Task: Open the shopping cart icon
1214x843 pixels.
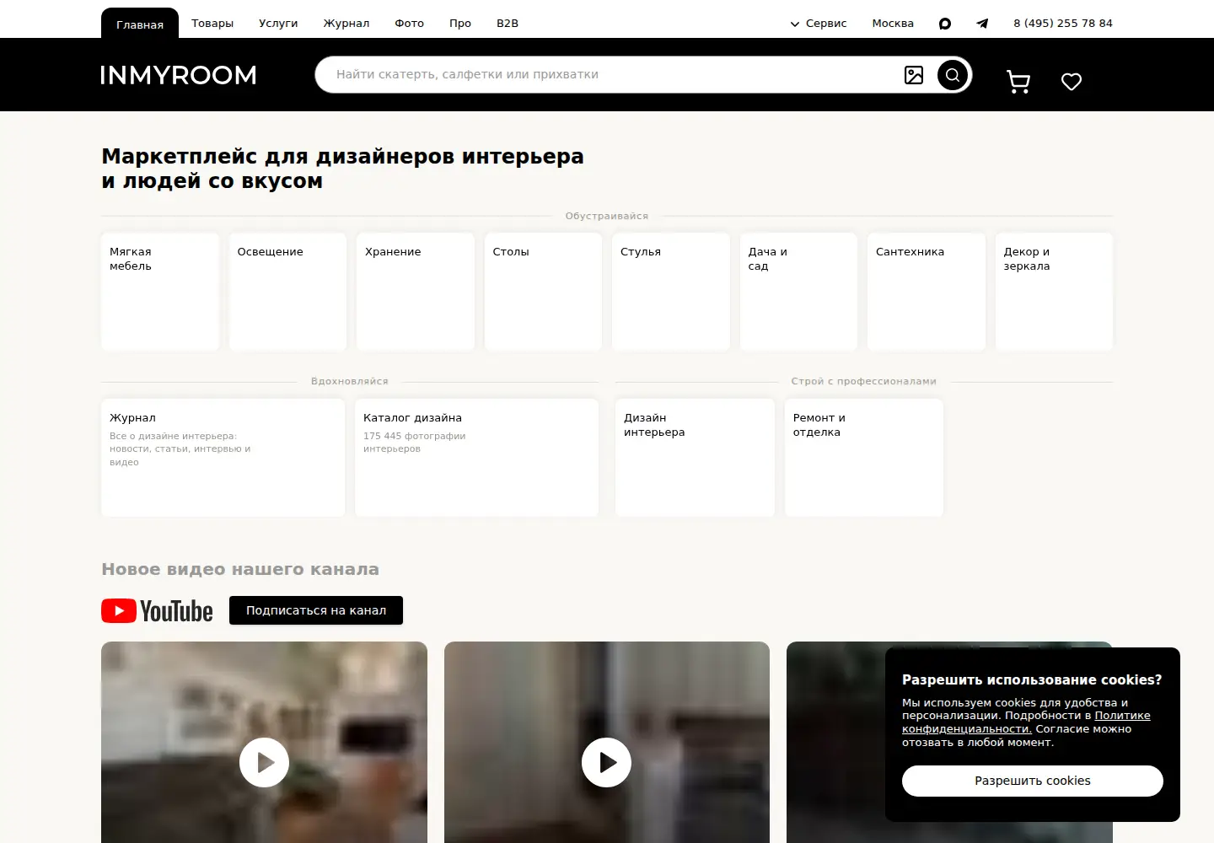Action: (x=1018, y=82)
